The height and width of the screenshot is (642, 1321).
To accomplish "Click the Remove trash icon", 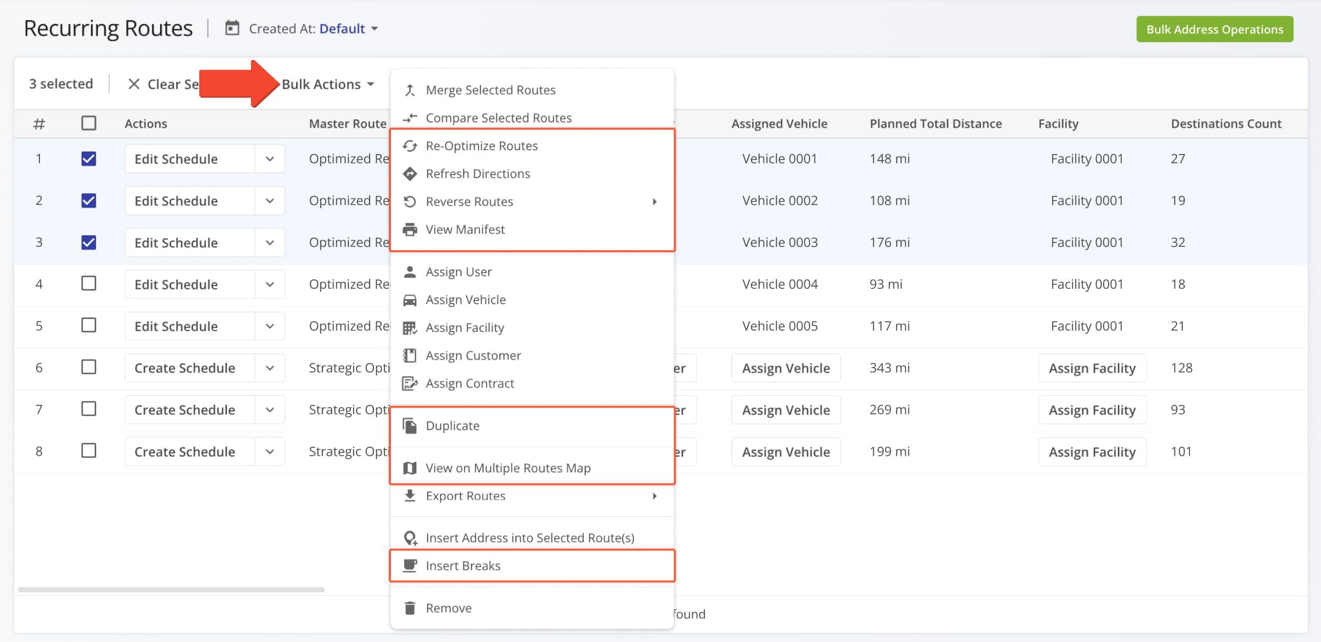I will tap(410, 608).
